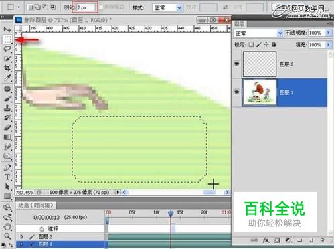Toggle lock position

266,44
